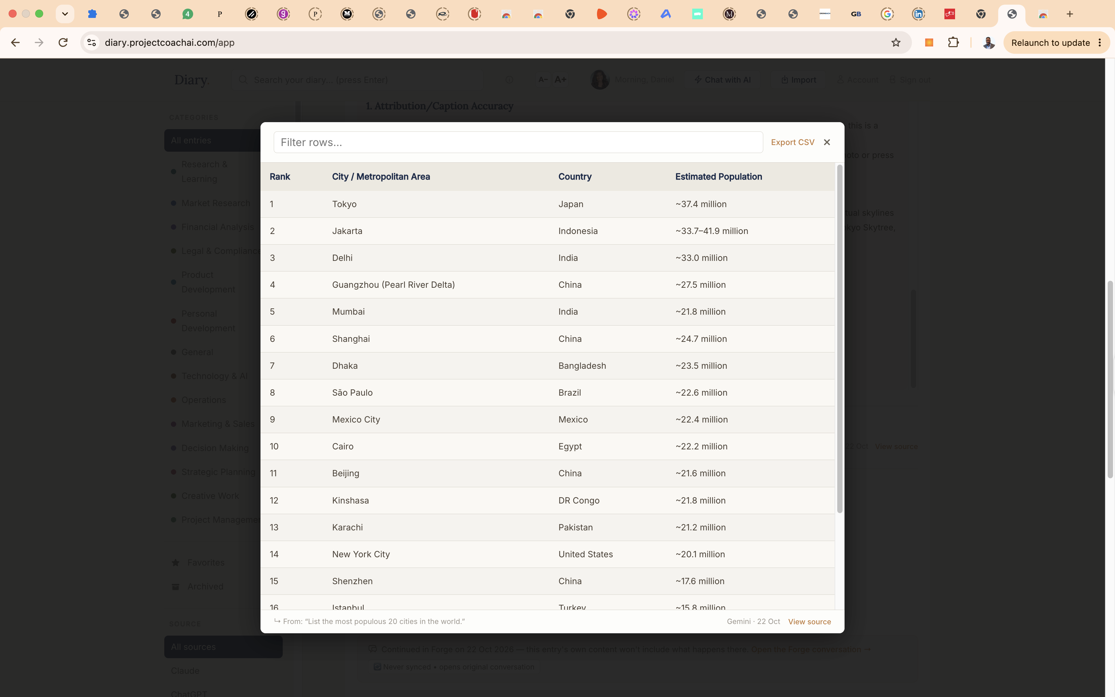Reload the page with the refresh icon
The height and width of the screenshot is (697, 1115).
(x=63, y=42)
